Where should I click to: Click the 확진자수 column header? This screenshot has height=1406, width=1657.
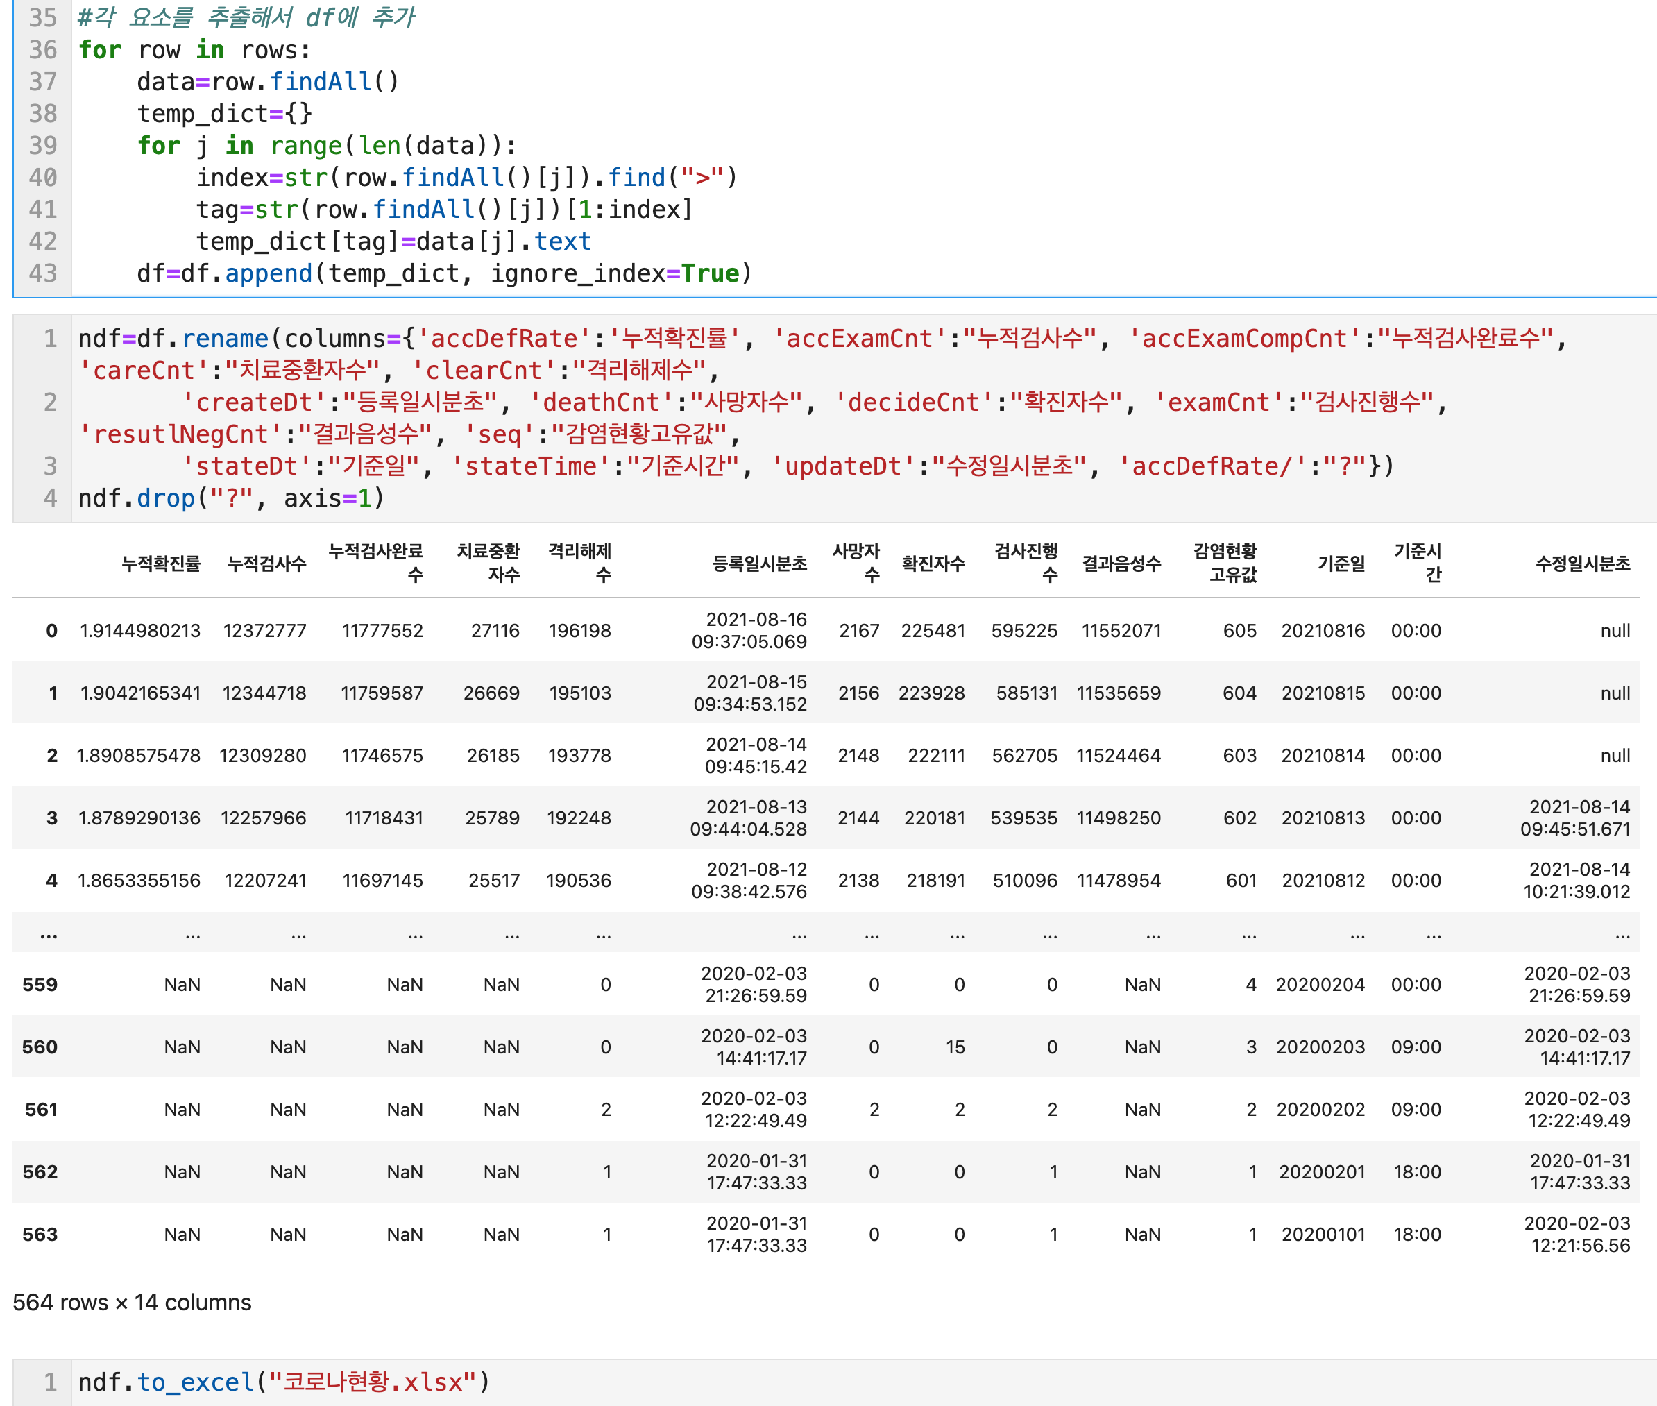tap(933, 564)
